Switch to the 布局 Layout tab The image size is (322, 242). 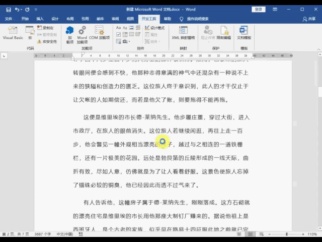pos(70,19)
